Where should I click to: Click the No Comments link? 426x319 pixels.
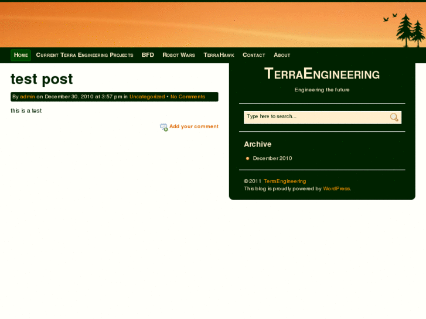(188, 97)
